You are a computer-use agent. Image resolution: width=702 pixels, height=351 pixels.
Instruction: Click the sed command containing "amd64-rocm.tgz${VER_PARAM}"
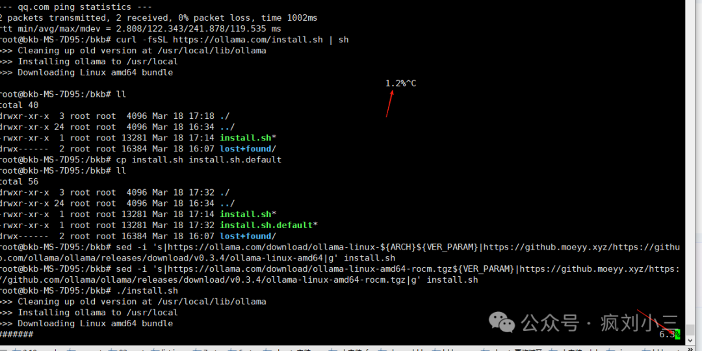(x=340, y=274)
